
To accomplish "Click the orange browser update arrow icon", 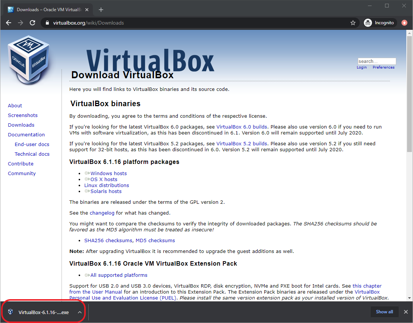I will pos(404,23).
